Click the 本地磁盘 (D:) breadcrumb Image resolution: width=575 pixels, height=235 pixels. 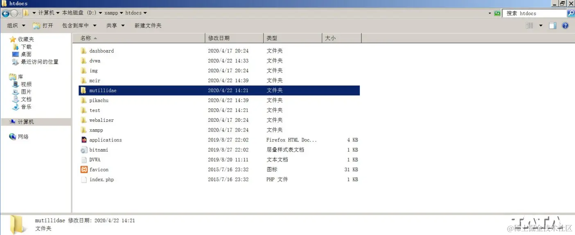(x=79, y=13)
